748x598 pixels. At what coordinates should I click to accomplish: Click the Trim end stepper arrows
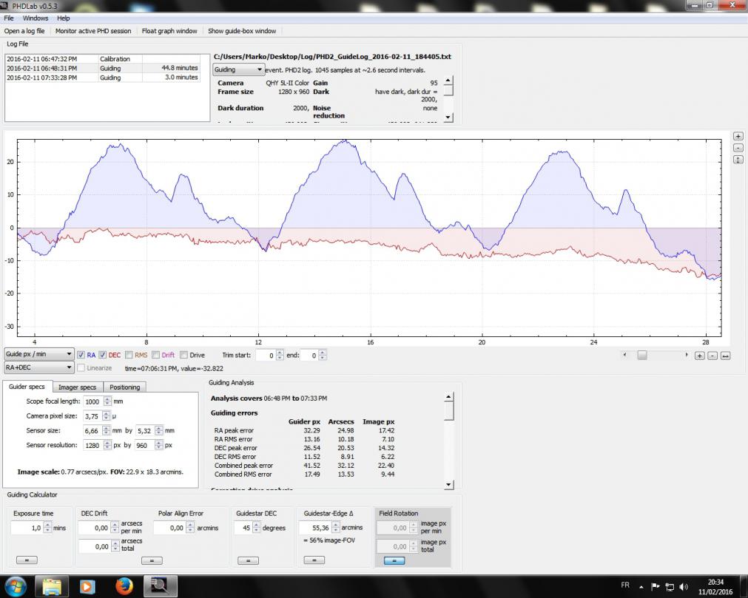[x=323, y=356]
